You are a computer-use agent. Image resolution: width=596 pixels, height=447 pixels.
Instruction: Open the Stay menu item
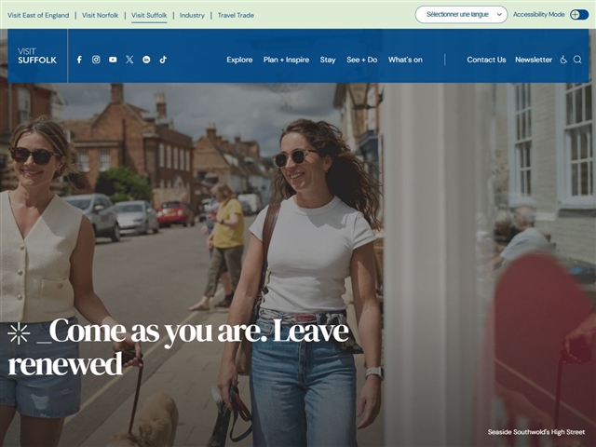tap(328, 60)
